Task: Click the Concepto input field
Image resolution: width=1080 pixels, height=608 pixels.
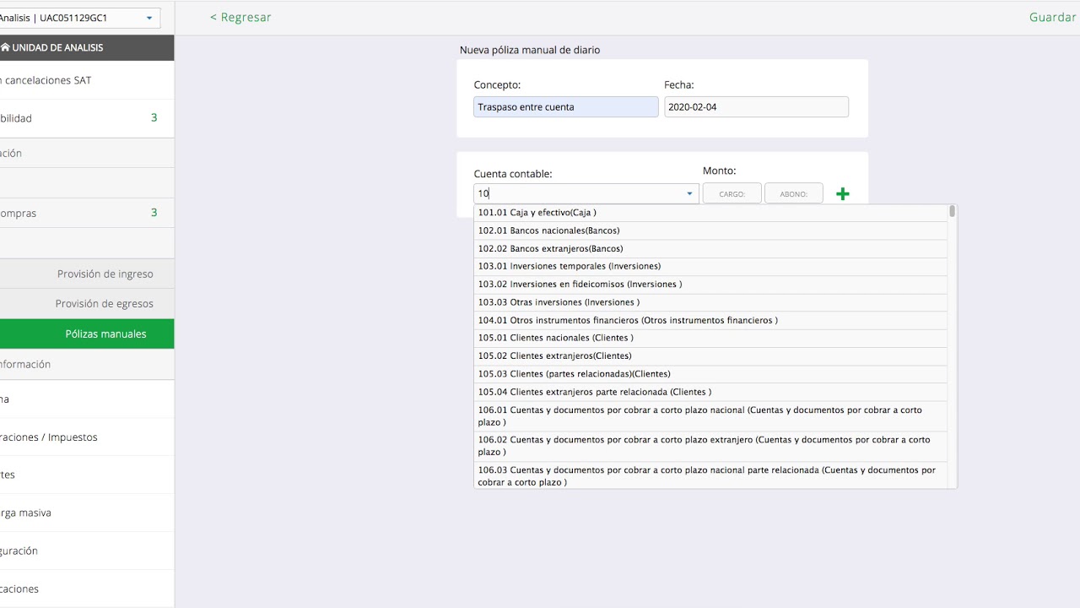Action: (565, 107)
